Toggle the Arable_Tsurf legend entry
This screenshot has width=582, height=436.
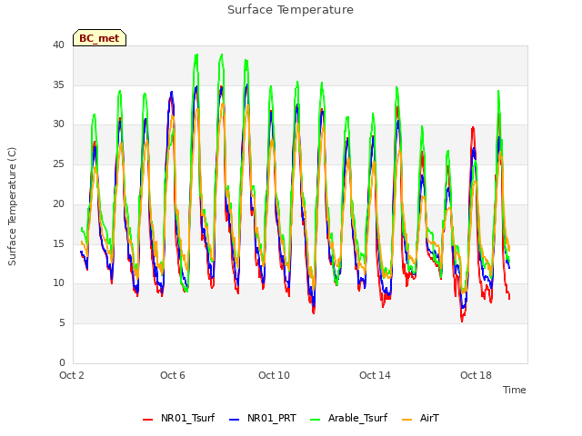[349, 418]
